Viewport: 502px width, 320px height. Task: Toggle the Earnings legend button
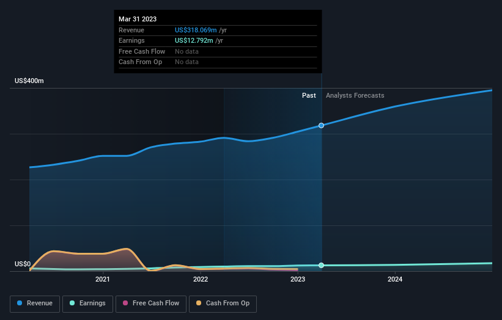click(x=87, y=304)
